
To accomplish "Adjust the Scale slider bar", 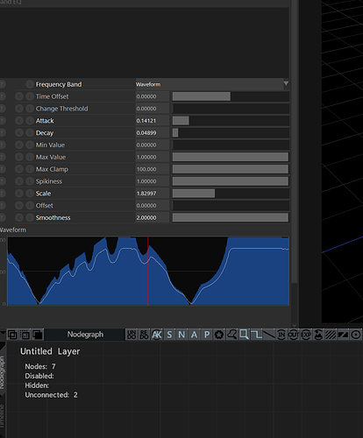I will coord(231,194).
